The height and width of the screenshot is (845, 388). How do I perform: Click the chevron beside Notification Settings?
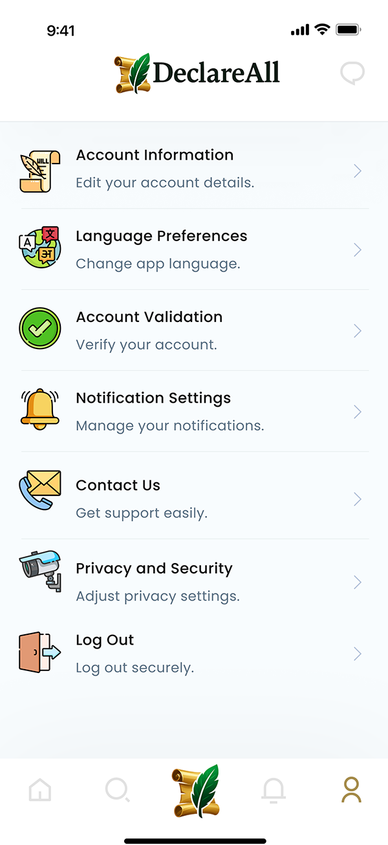click(357, 412)
